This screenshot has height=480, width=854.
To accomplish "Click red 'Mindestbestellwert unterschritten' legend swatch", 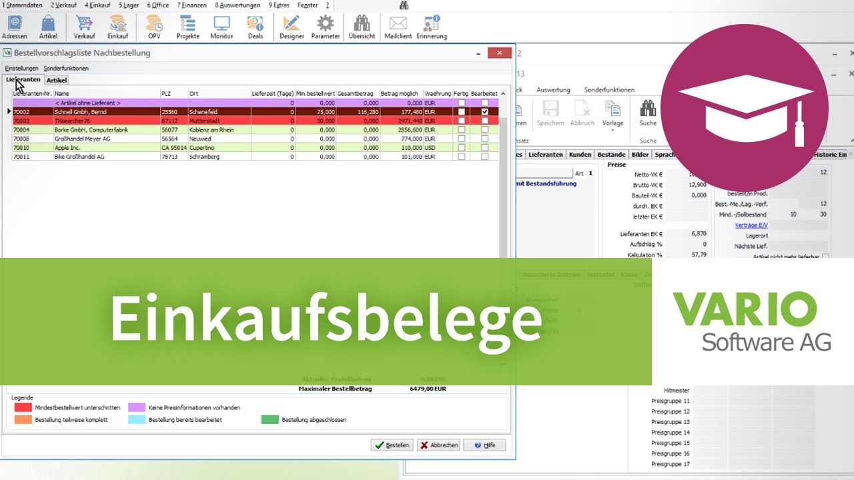I will tap(23, 407).
